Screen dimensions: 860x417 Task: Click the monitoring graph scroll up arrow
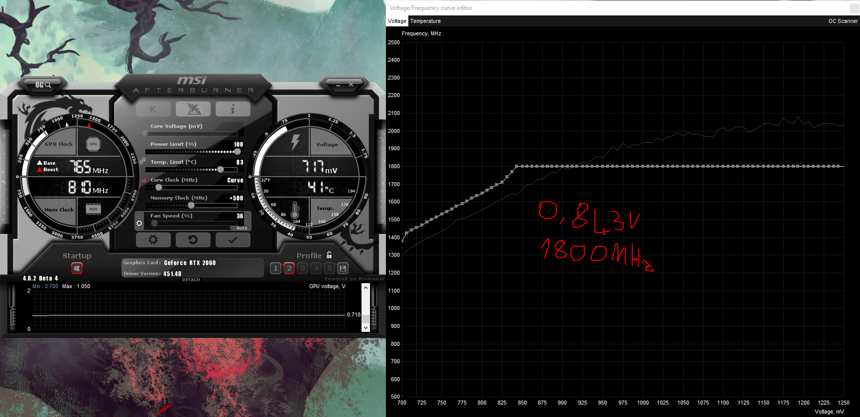tap(366, 288)
